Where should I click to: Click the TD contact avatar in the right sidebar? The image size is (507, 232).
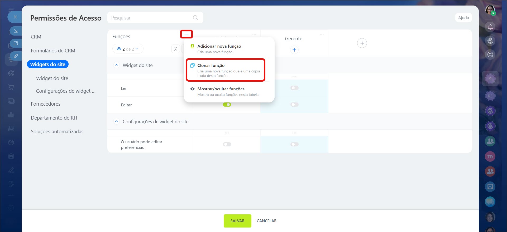click(x=490, y=157)
